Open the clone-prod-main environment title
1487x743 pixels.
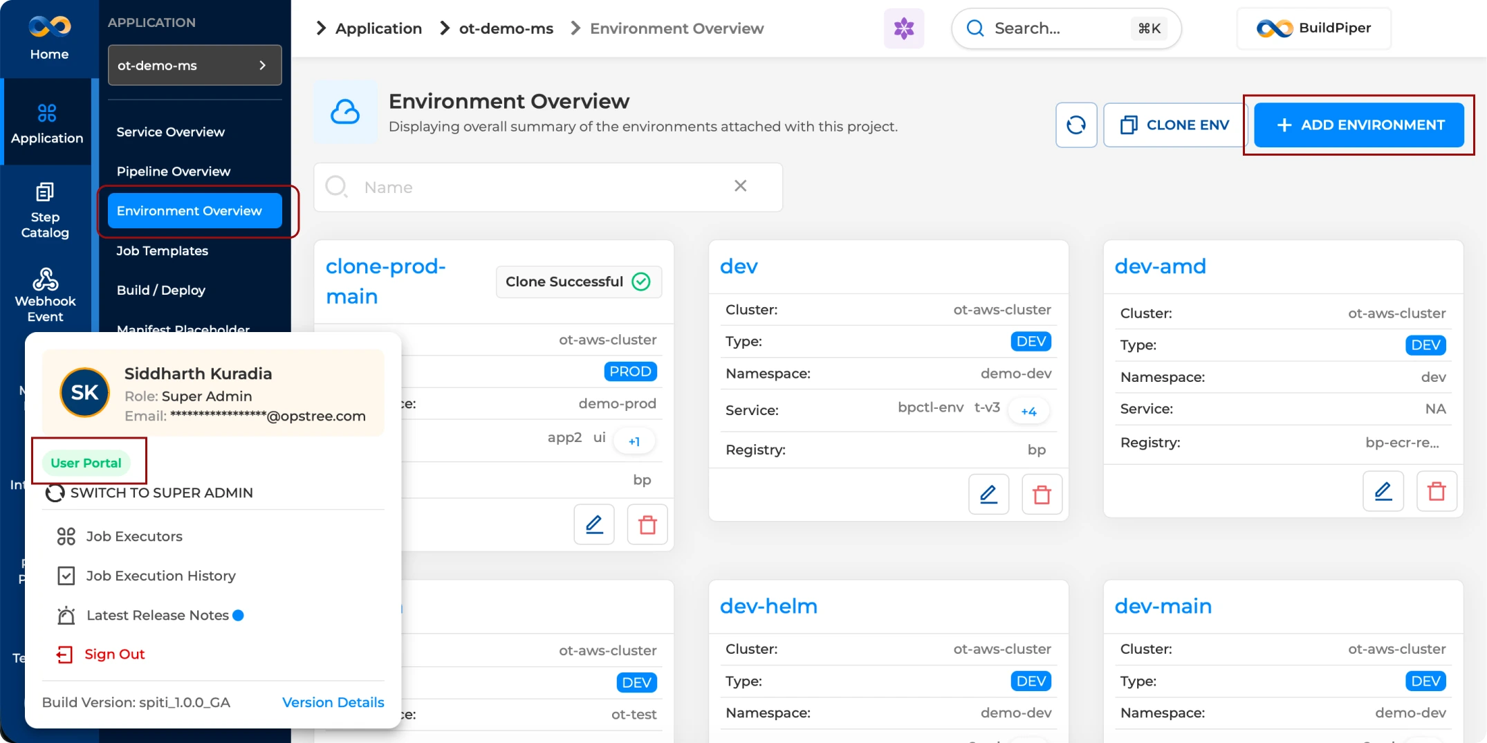point(386,282)
